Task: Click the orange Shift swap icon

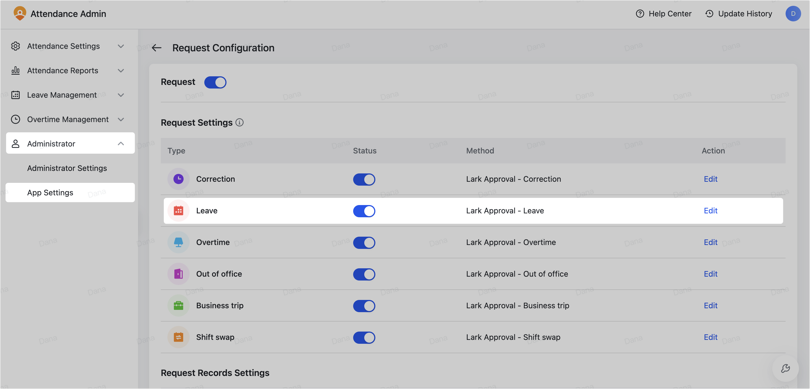Action: tap(178, 337)
